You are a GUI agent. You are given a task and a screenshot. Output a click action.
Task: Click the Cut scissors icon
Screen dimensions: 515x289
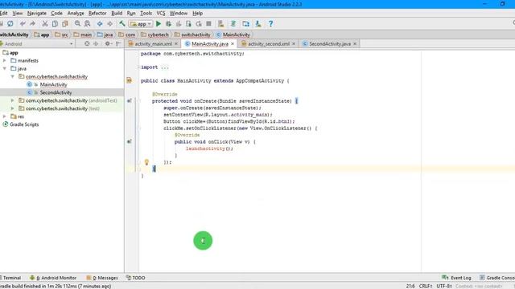(45, 23)
